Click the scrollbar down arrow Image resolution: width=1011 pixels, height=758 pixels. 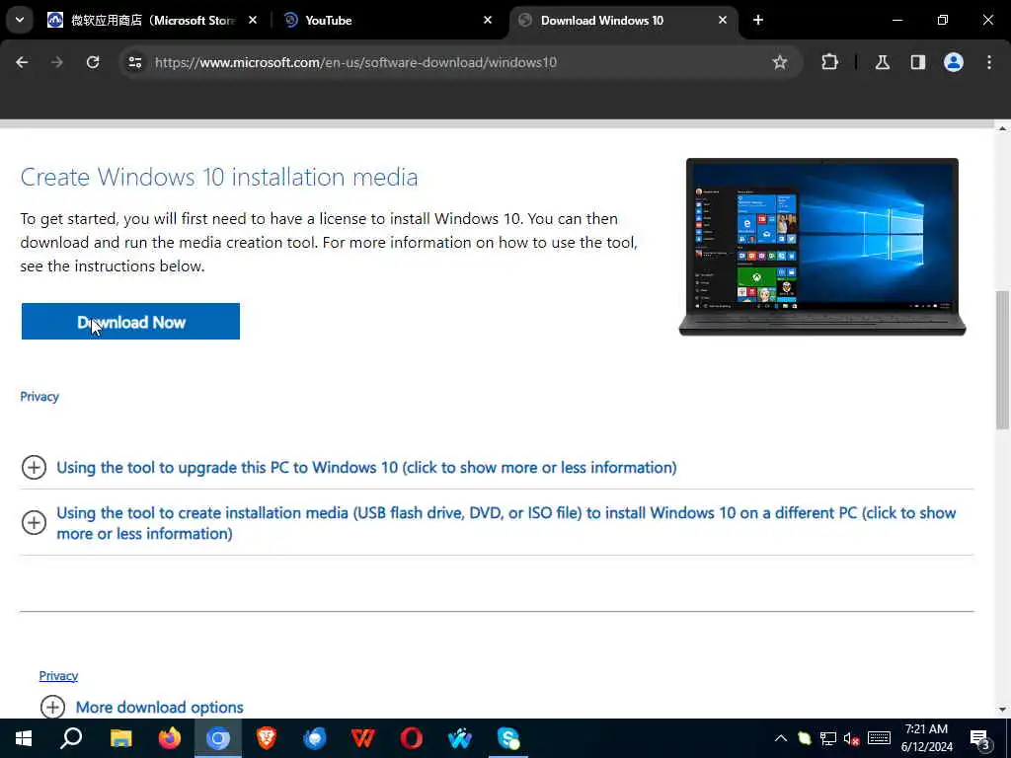click(x=1002, y=710)
